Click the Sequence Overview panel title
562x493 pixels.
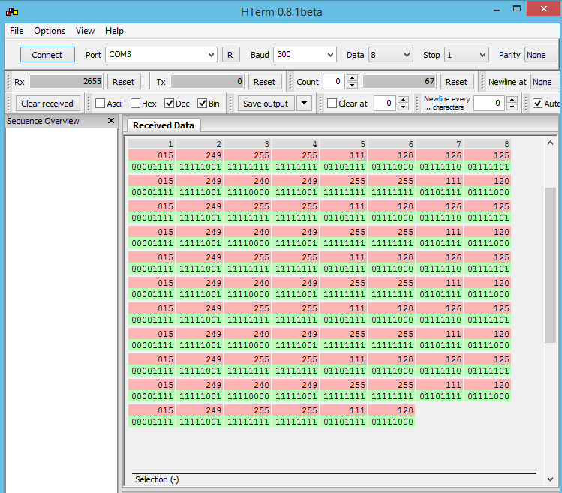(43, 122)
